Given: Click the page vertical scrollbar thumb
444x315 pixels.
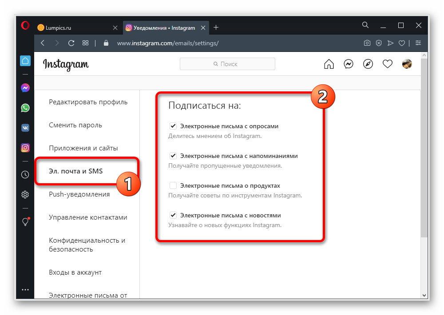Looking at the screenshot, I should pos(424,148).
